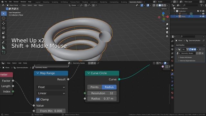
Task: Click the outliner search field
Action: (x=190, y=5)
